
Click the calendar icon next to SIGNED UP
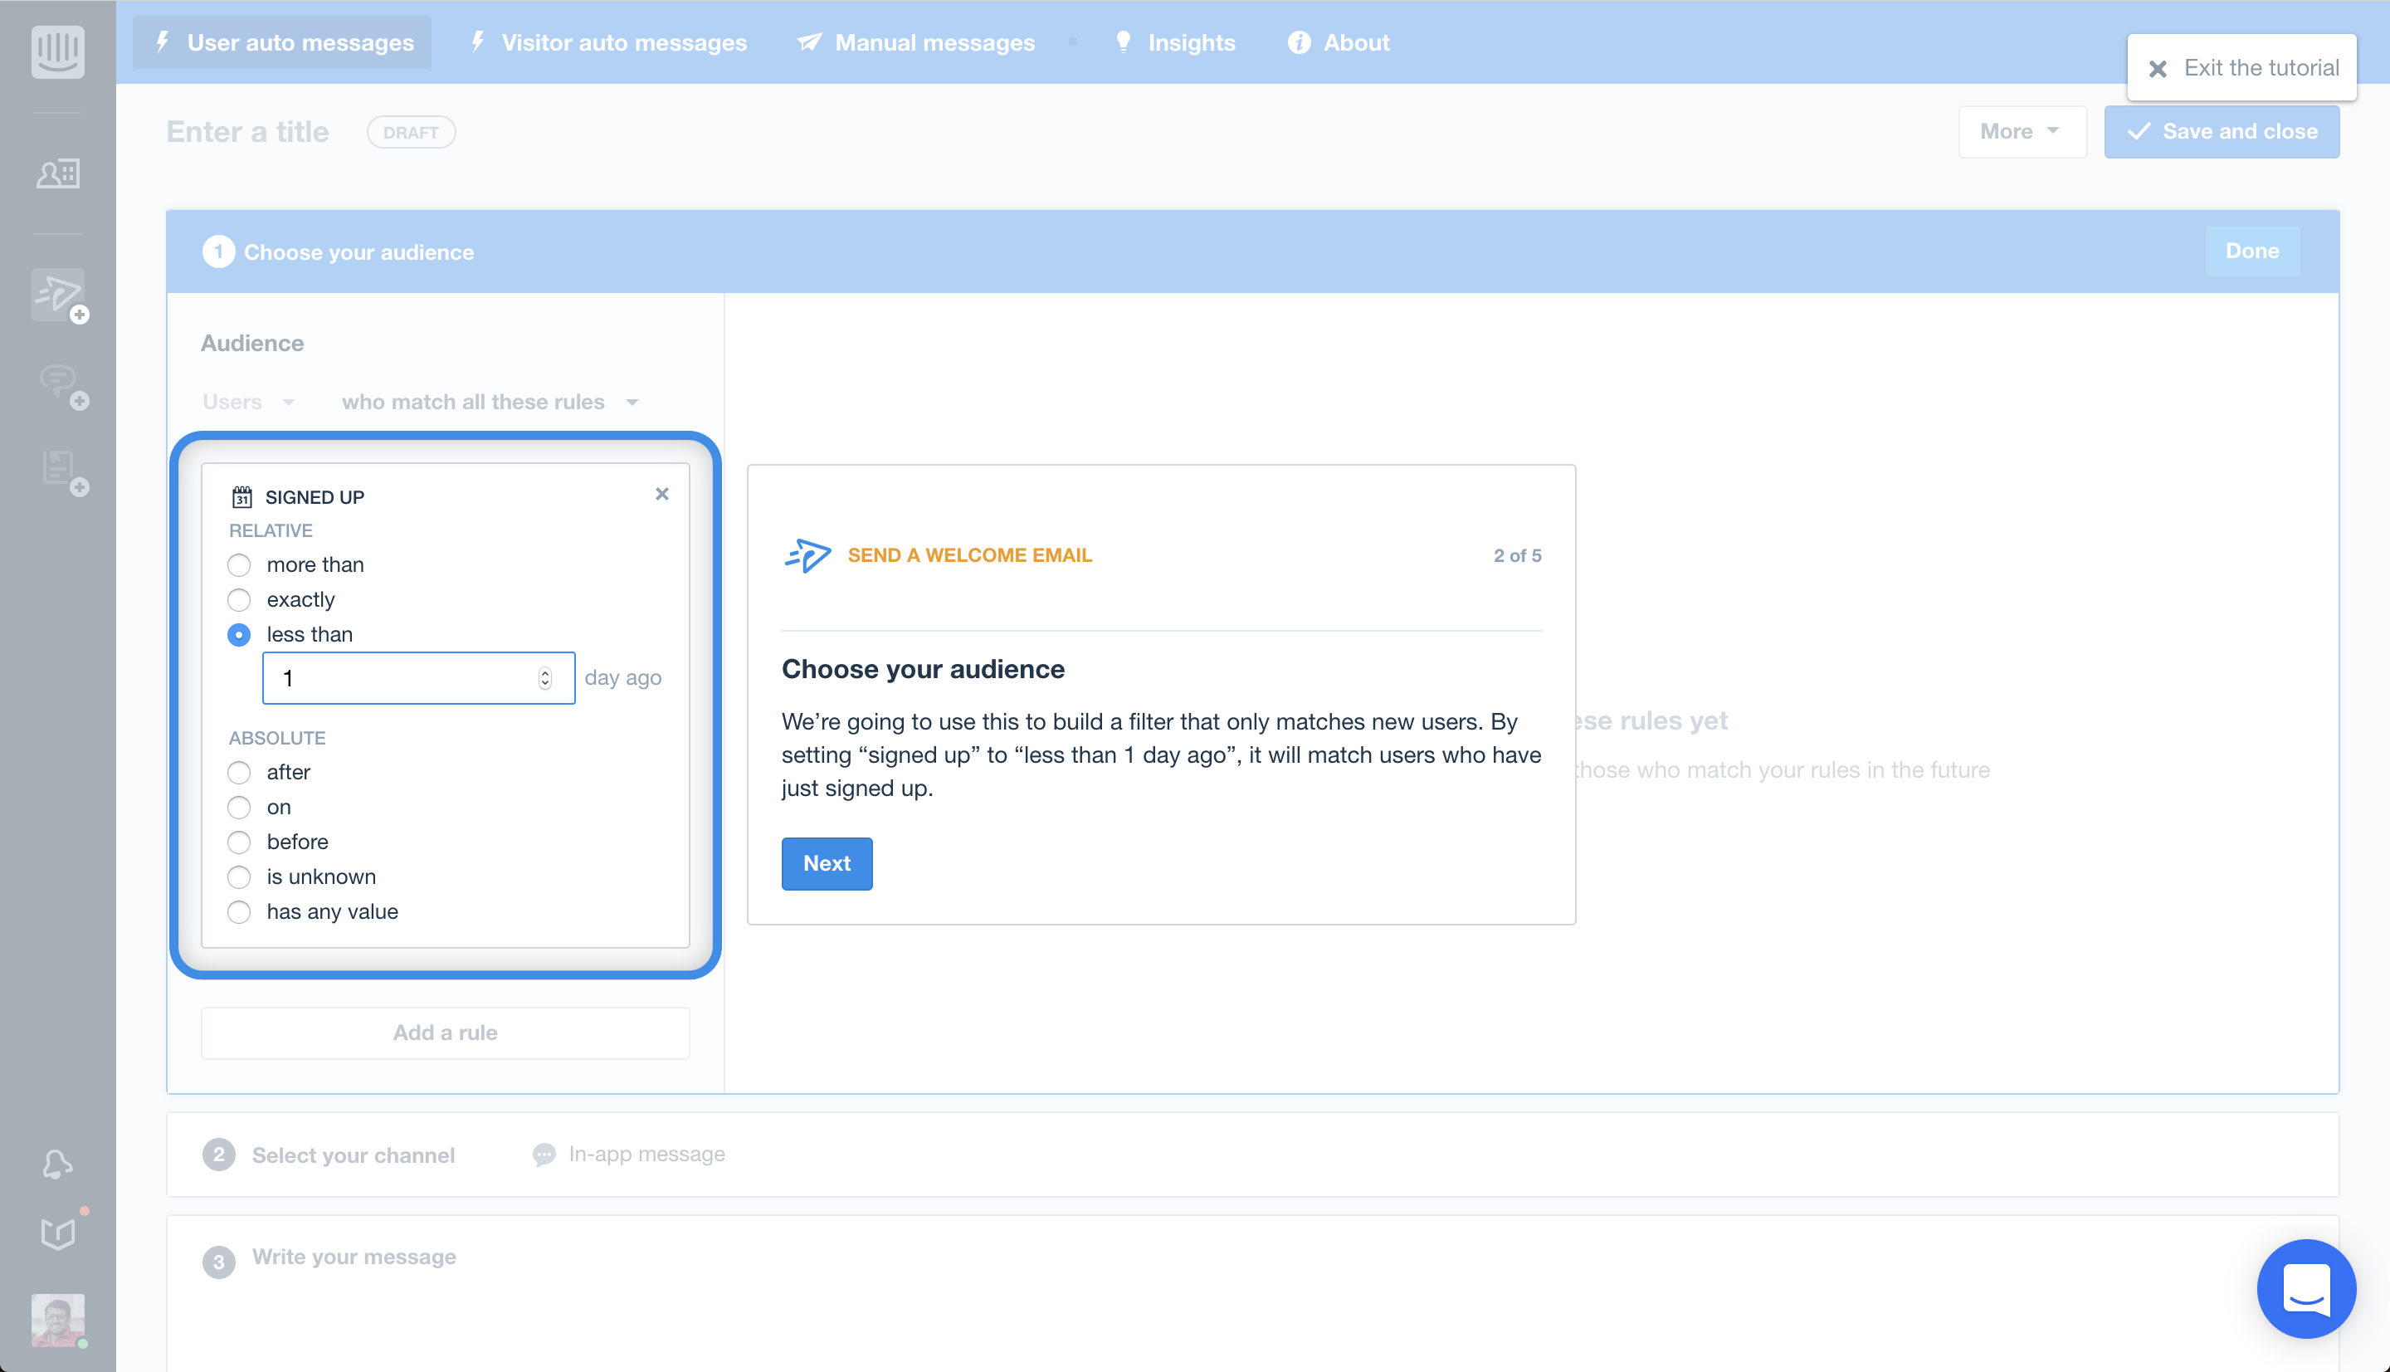(242, 496)
